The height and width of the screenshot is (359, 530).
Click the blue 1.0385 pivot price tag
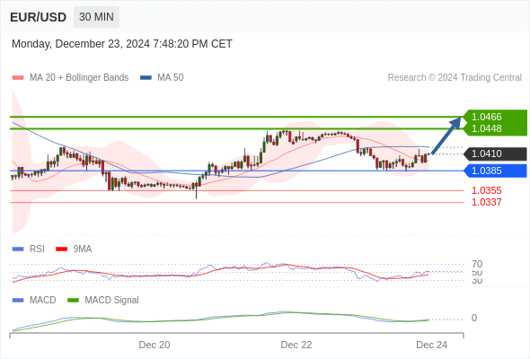click(x=495, y=171)
